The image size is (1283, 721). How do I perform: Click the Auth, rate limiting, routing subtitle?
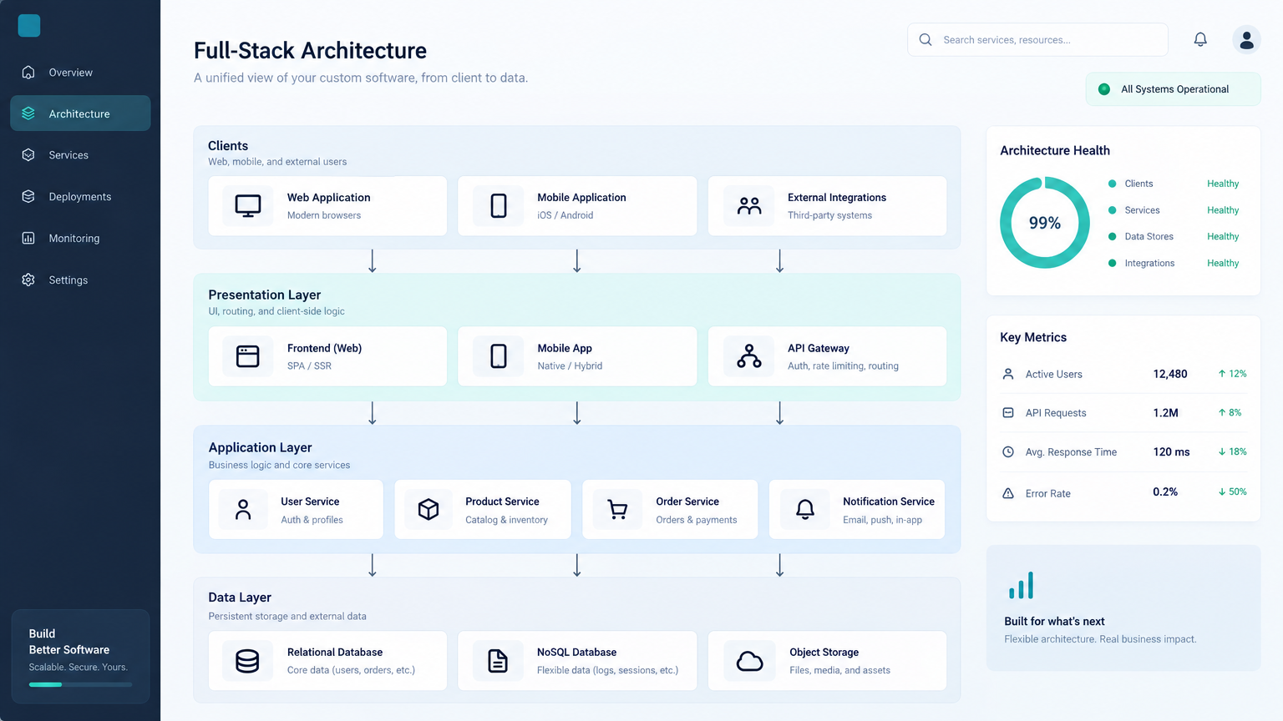[x=843, y=366]
